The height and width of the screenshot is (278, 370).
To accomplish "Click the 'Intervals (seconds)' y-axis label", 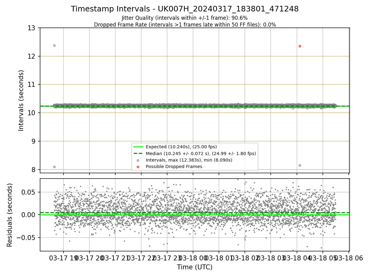I will point(21,100).
